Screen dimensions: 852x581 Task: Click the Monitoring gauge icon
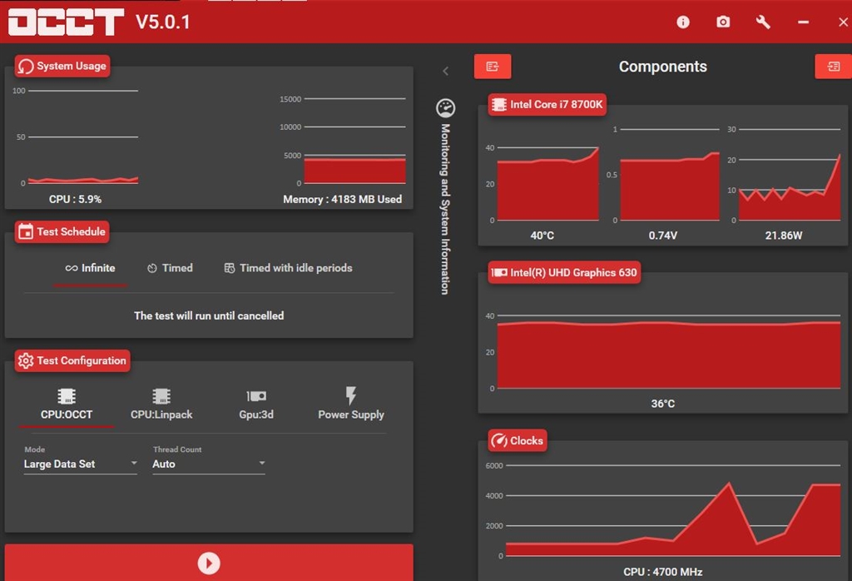click(x=446, y=108)
